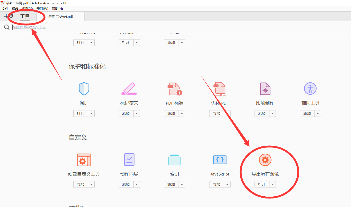This screenshot has width=351, height=207.
Task: Click the 保护 shield icon
Action: (x=84, y=89)
